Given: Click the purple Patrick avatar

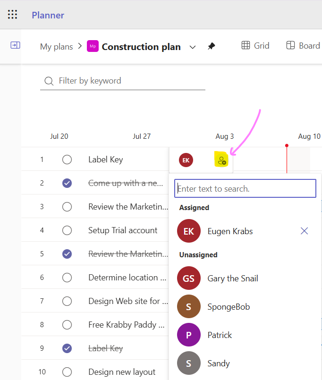Looking at the screenshot, I should coord(189,335).
